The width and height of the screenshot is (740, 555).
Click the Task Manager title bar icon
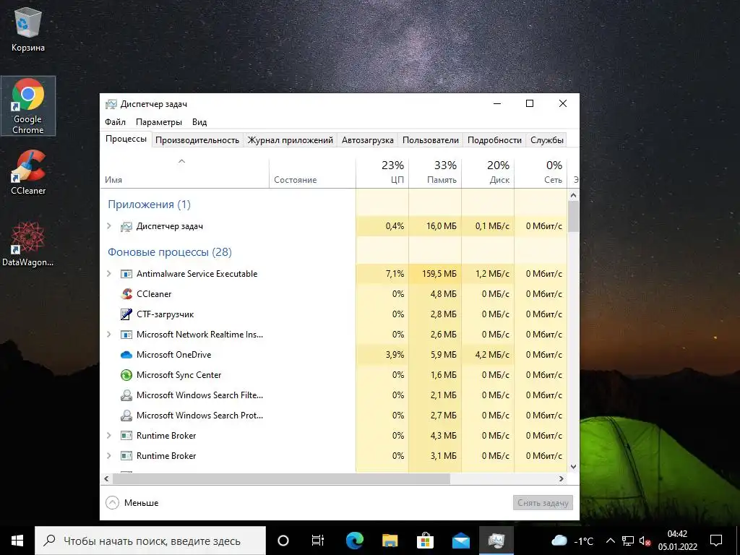[x=111, y=104]
